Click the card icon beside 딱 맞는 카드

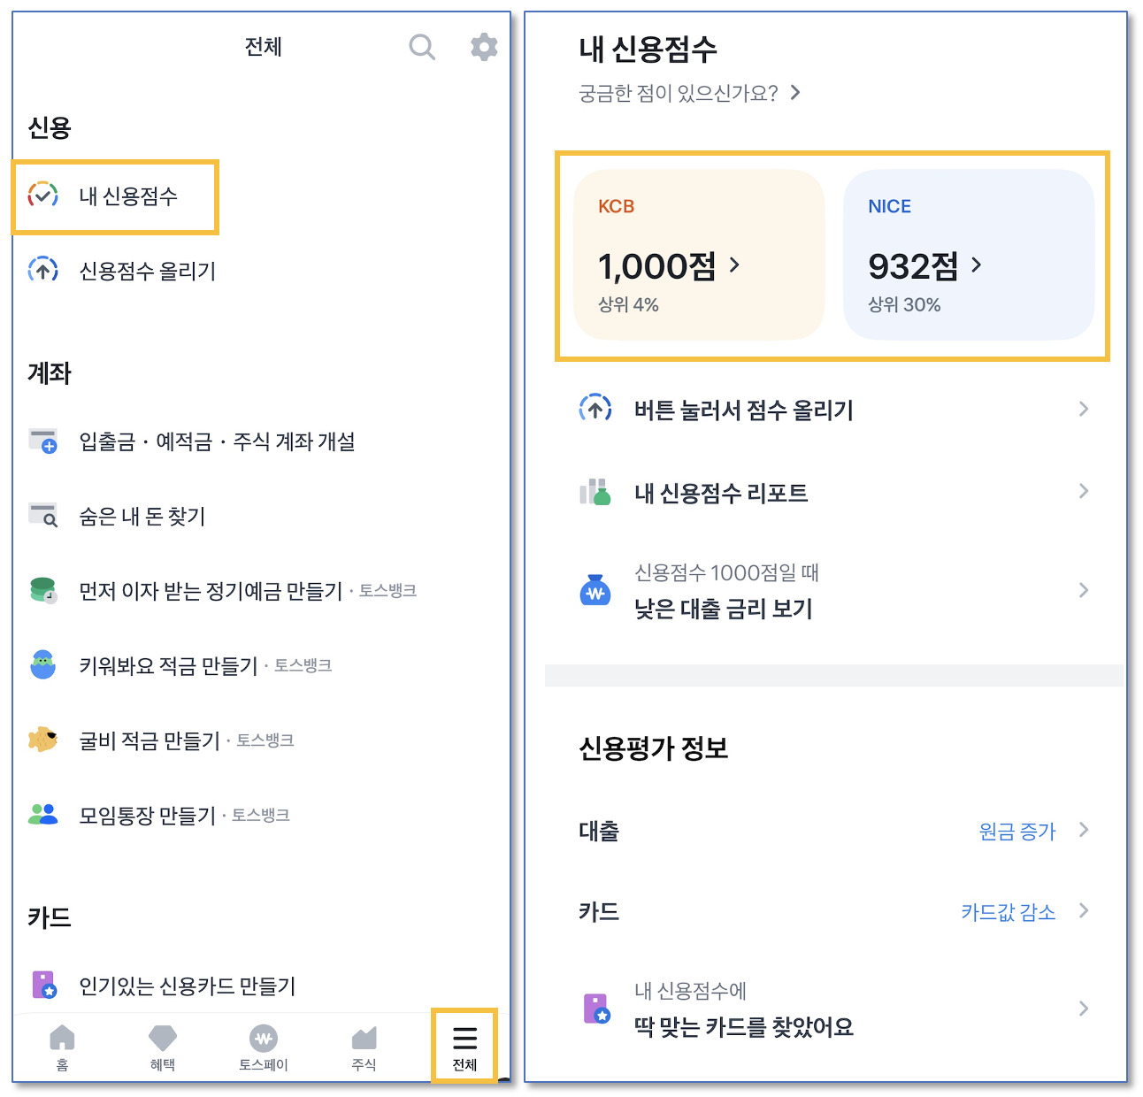click(596, 1008)
